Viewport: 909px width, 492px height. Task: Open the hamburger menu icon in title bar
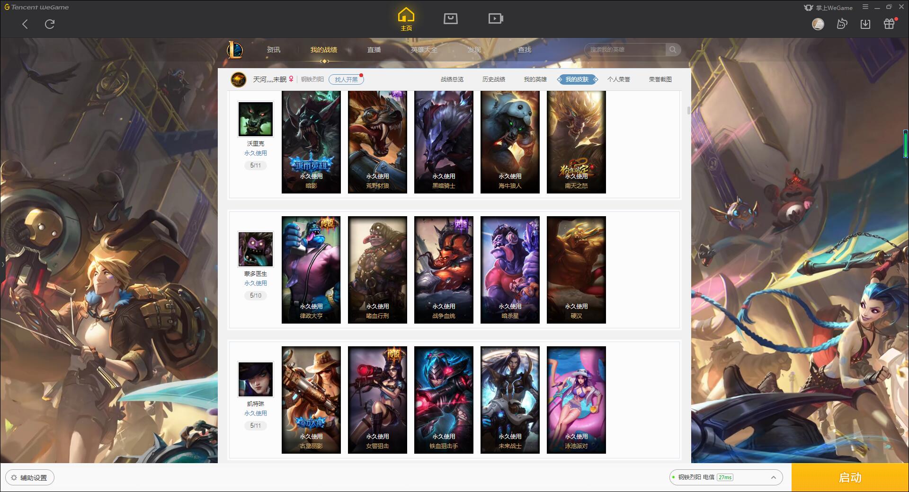[865, 7]
